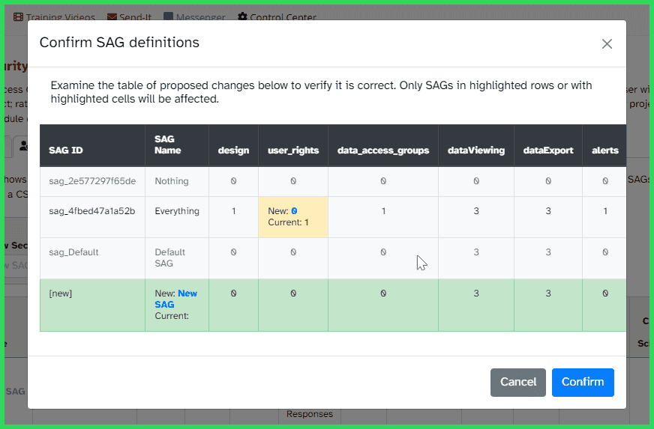The width and height of the screenshot is (654, 429).
Task: Click the alerts column header
Action: pos(604,145)
